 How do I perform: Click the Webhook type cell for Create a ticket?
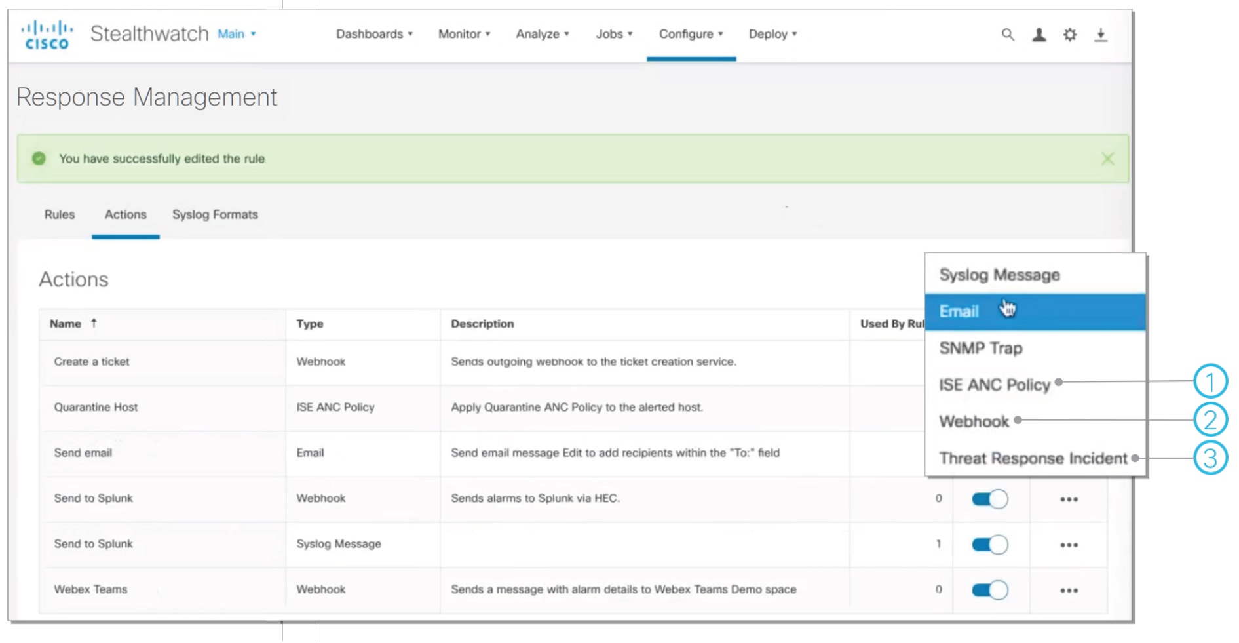click(321, 362)
